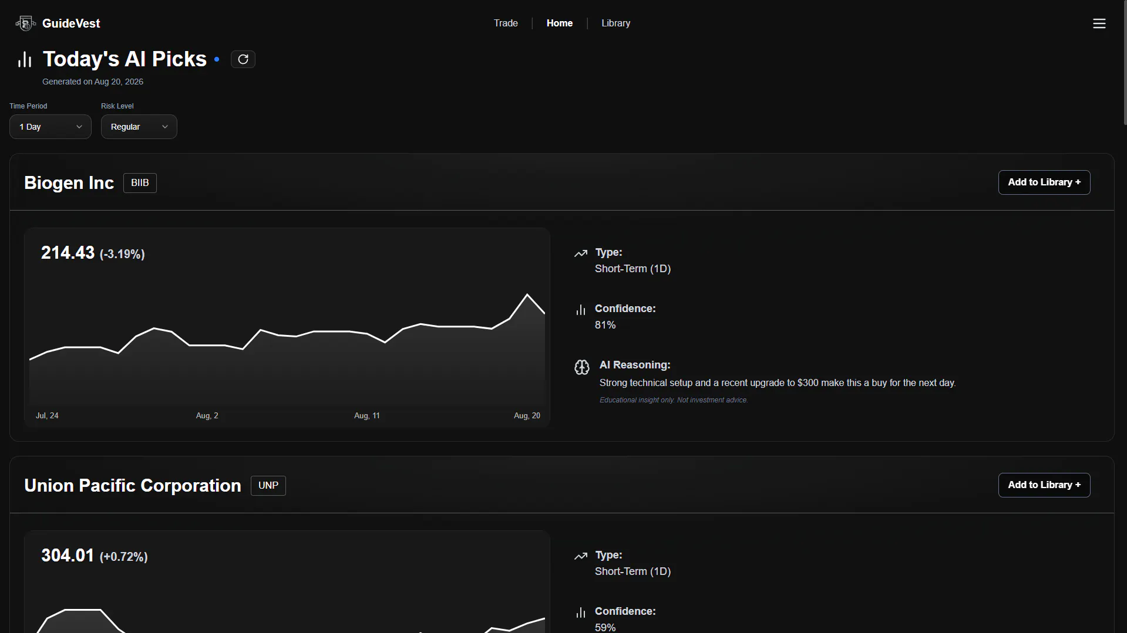Click the AI Reasoning brain icon

tap(581, 367)
